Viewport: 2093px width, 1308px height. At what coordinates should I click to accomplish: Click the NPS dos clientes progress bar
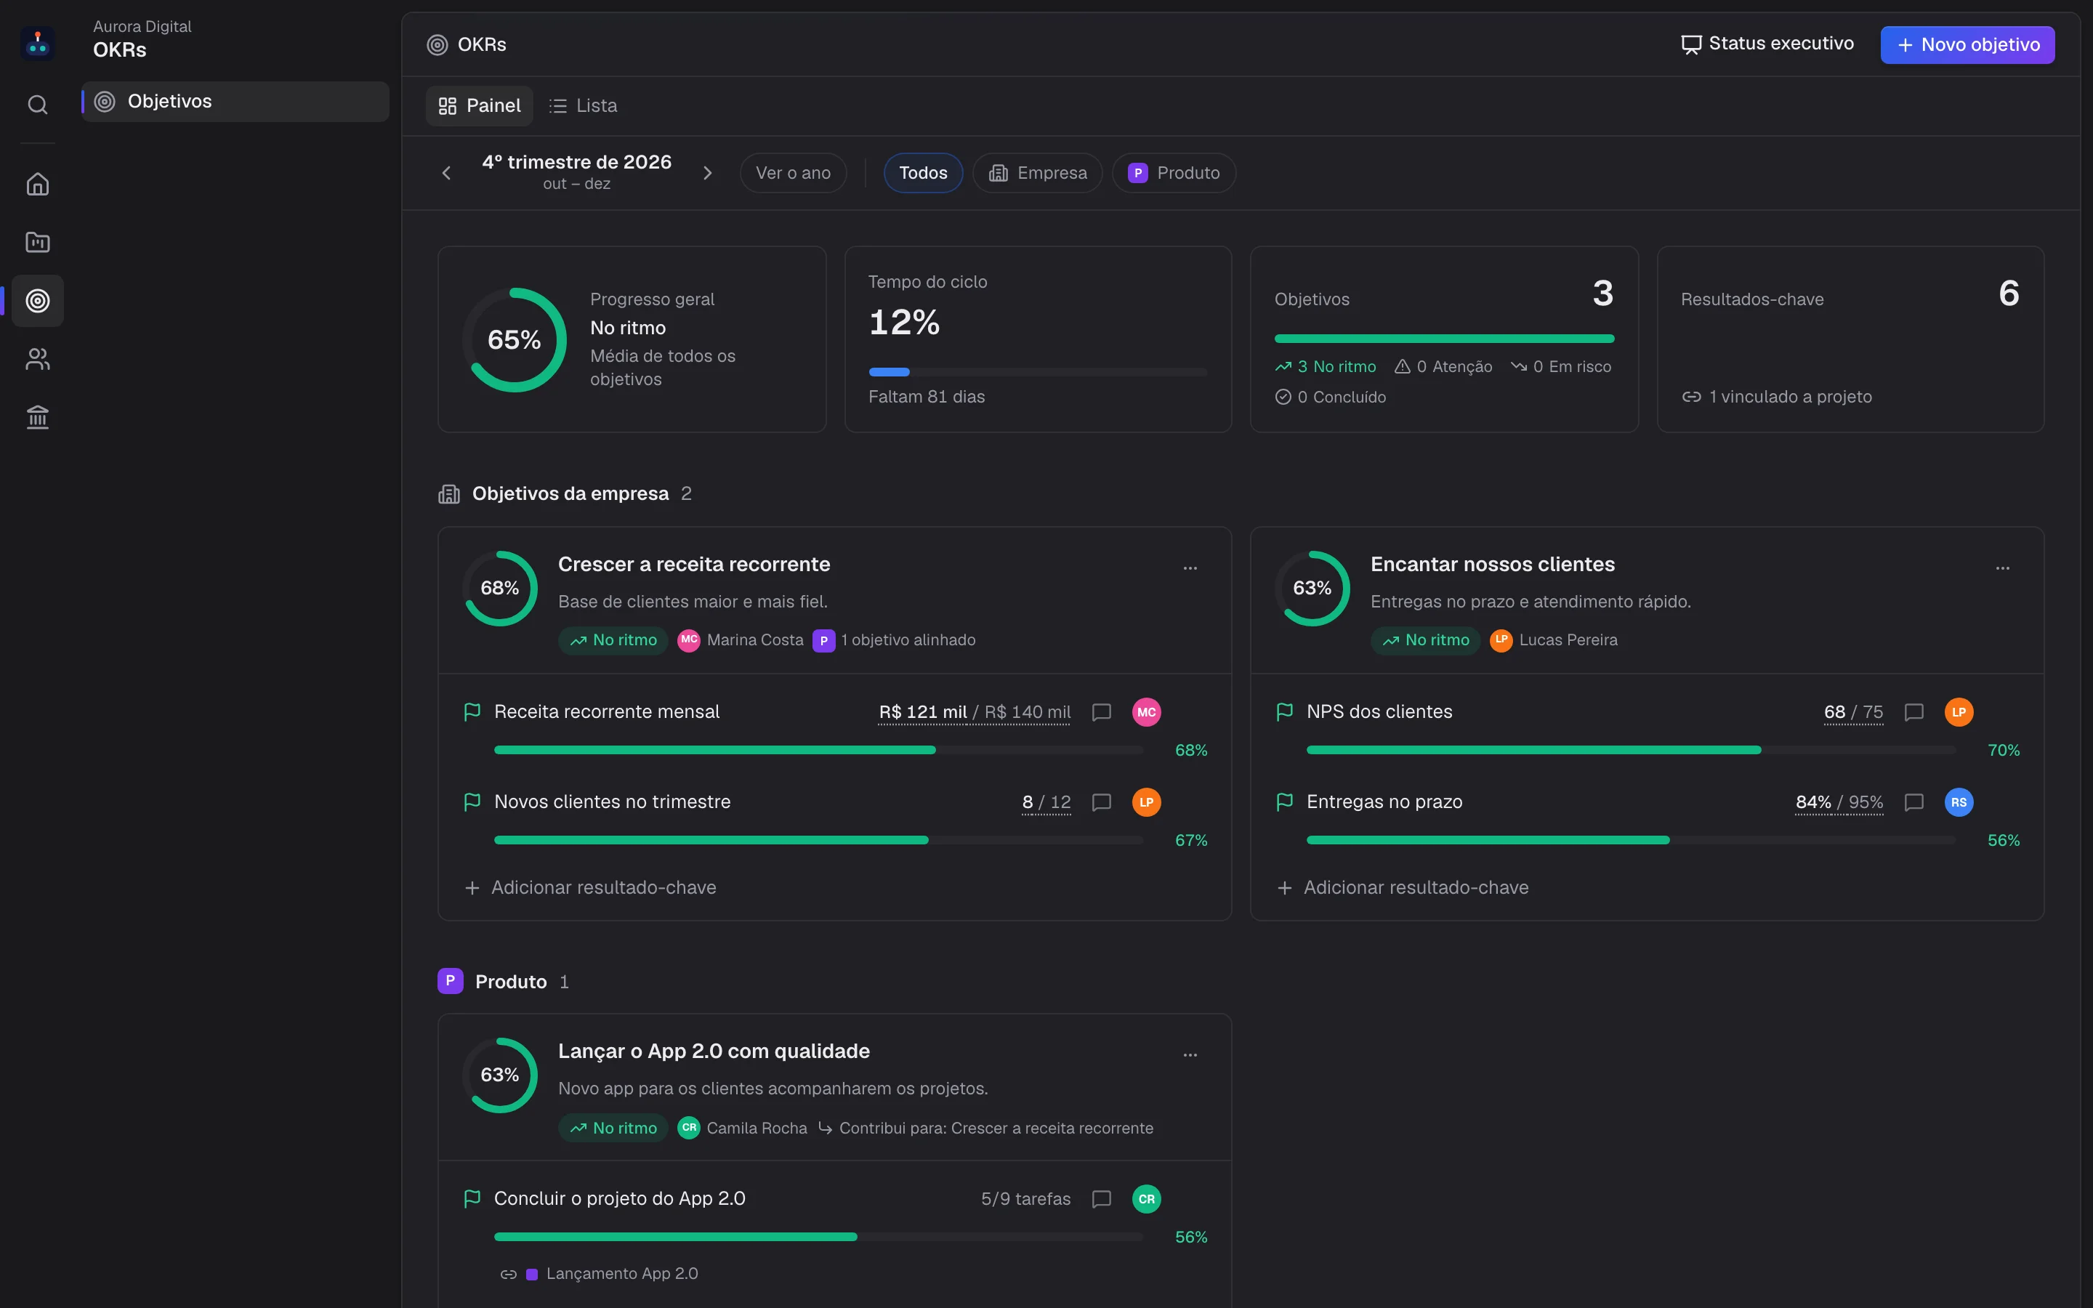click(1631, 750)
